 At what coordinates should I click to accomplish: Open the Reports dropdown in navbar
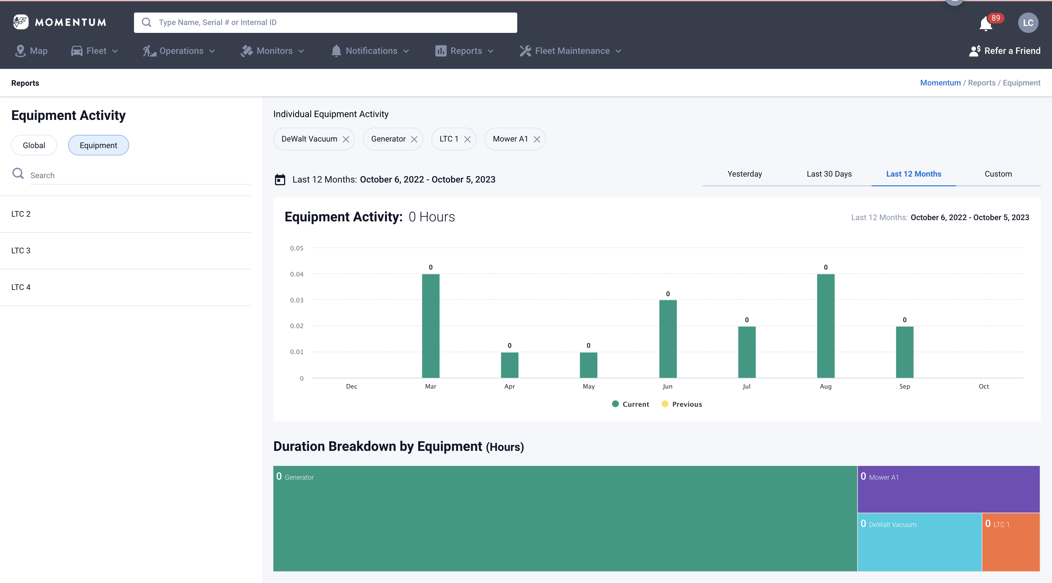click(465, 51)
